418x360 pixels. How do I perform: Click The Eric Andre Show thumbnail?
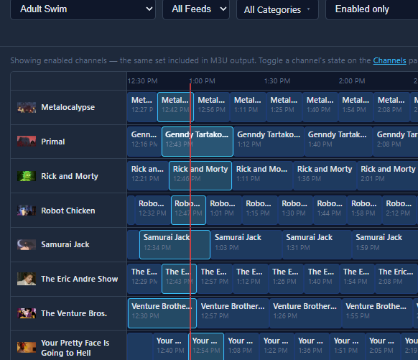27,279
